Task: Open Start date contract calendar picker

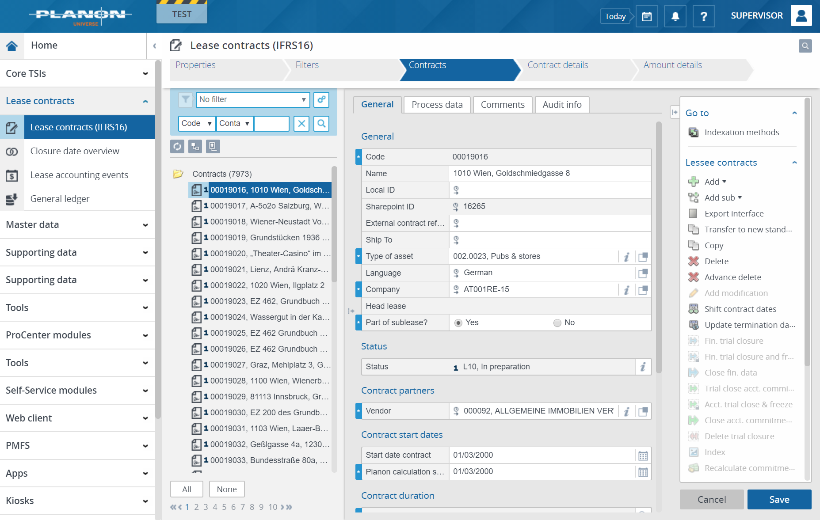Action: click(643, 455)
